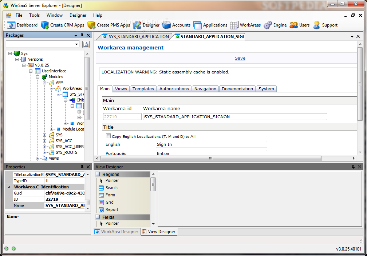This screenshot has width=367, height=256.
Task: Open Support person icon
Action: tap(316, 25)
